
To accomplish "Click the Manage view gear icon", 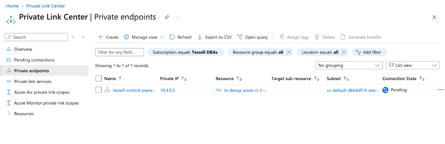I will tap(126, 37).
